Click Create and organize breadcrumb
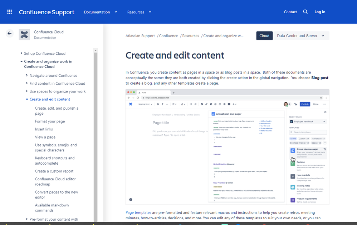Viewport: 357px width, 225px height. coord(223,36)
